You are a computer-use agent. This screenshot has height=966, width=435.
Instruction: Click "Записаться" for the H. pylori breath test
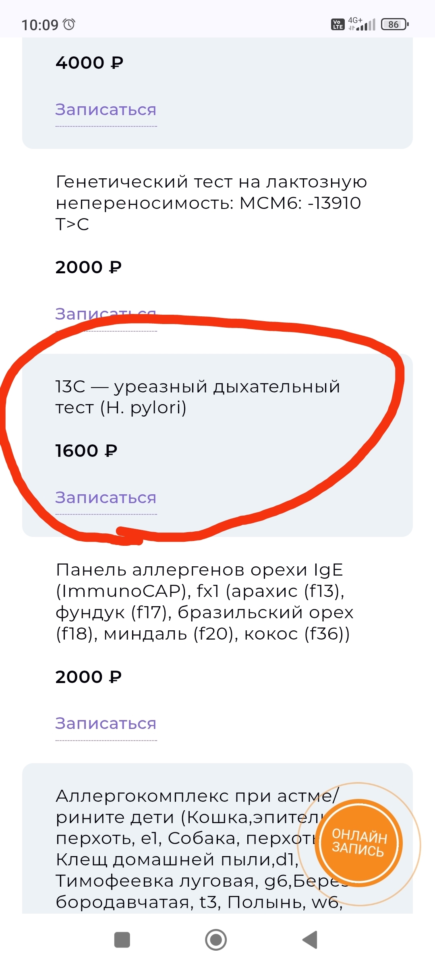(106, 498)
